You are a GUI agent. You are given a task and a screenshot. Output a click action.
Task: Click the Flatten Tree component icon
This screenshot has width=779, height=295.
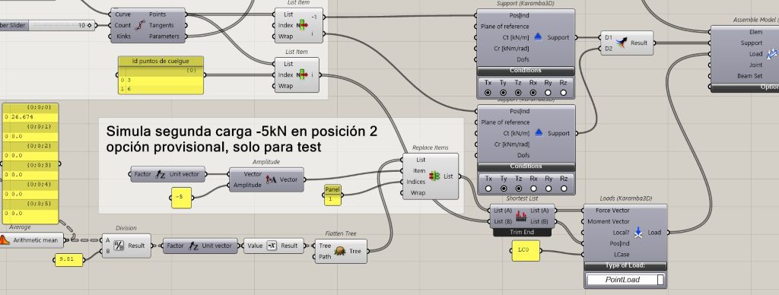coord(340,251)
